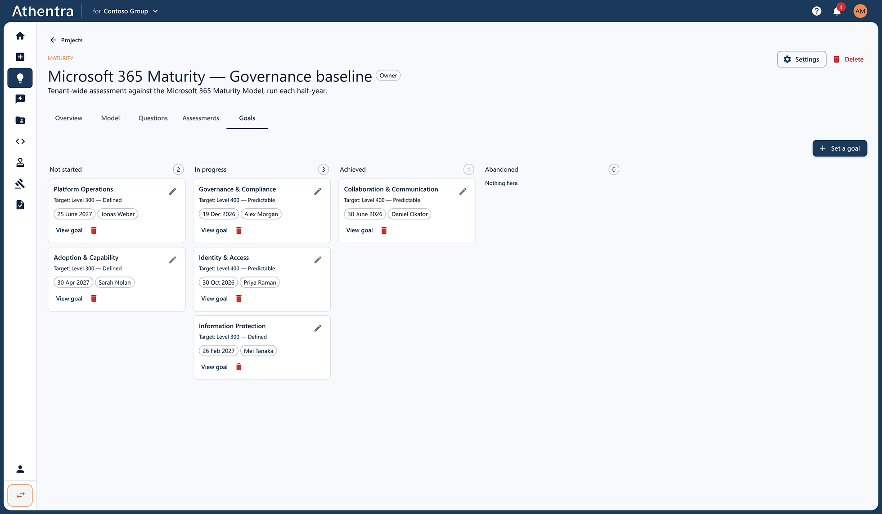Click the In progress column count badge
Image resolution: width=882 pixels, height=514 pixels.
tap(324, 170)
